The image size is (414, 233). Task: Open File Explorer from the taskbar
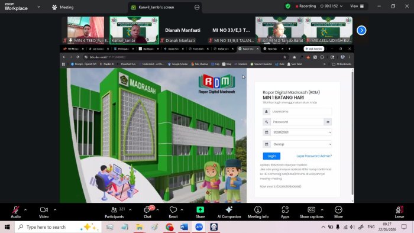point(140,227)
